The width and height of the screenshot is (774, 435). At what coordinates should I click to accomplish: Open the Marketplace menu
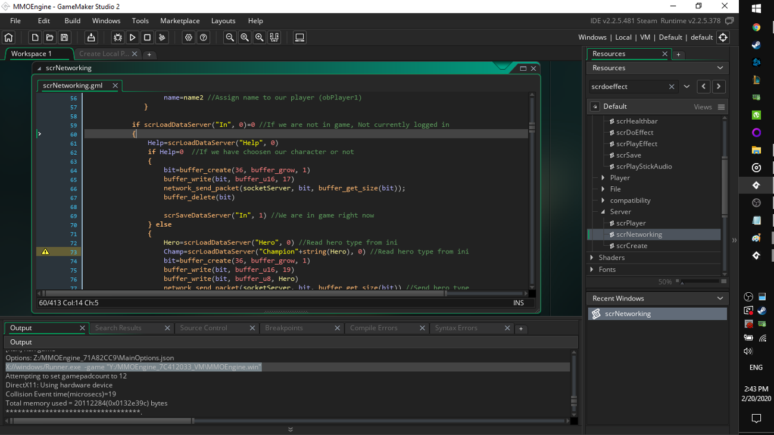[x=180, y=20]
